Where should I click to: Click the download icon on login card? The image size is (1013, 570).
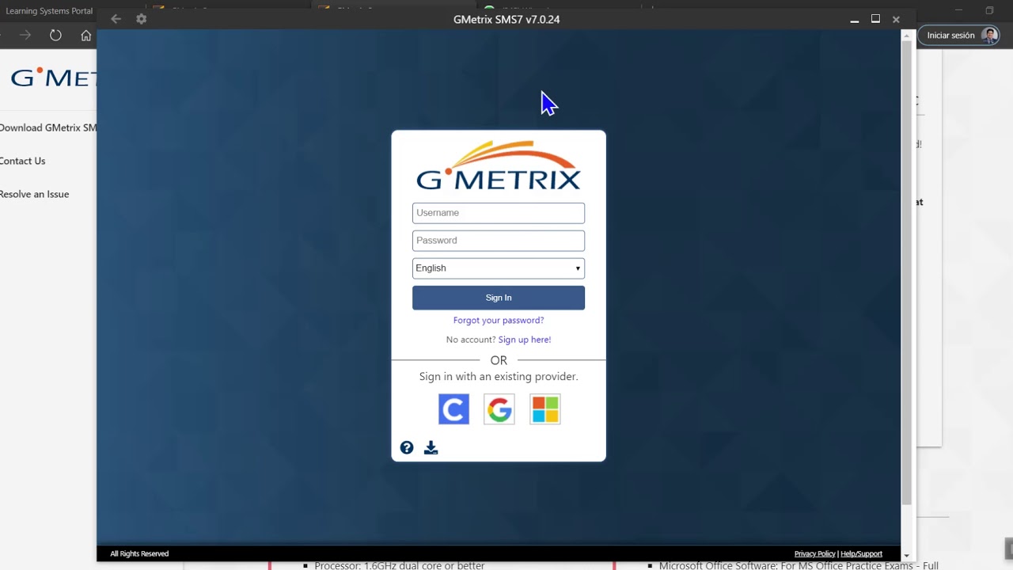(431, 448)
